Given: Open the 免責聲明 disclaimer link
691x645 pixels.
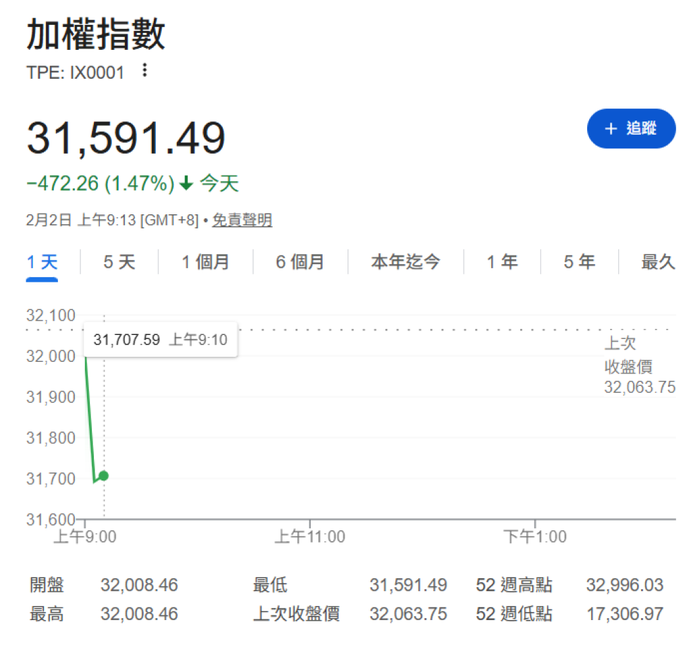Looking at the screenshot, I should pyautogui.click(x=242, y=219).
